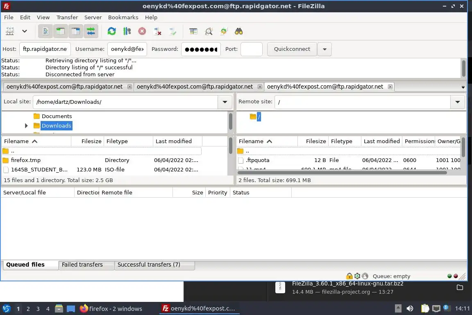This screenshot has width=472, height=315.
Task: Expand the Site Manager dropdown arrow
Action: pyautogui.click(x=25, y=31)
